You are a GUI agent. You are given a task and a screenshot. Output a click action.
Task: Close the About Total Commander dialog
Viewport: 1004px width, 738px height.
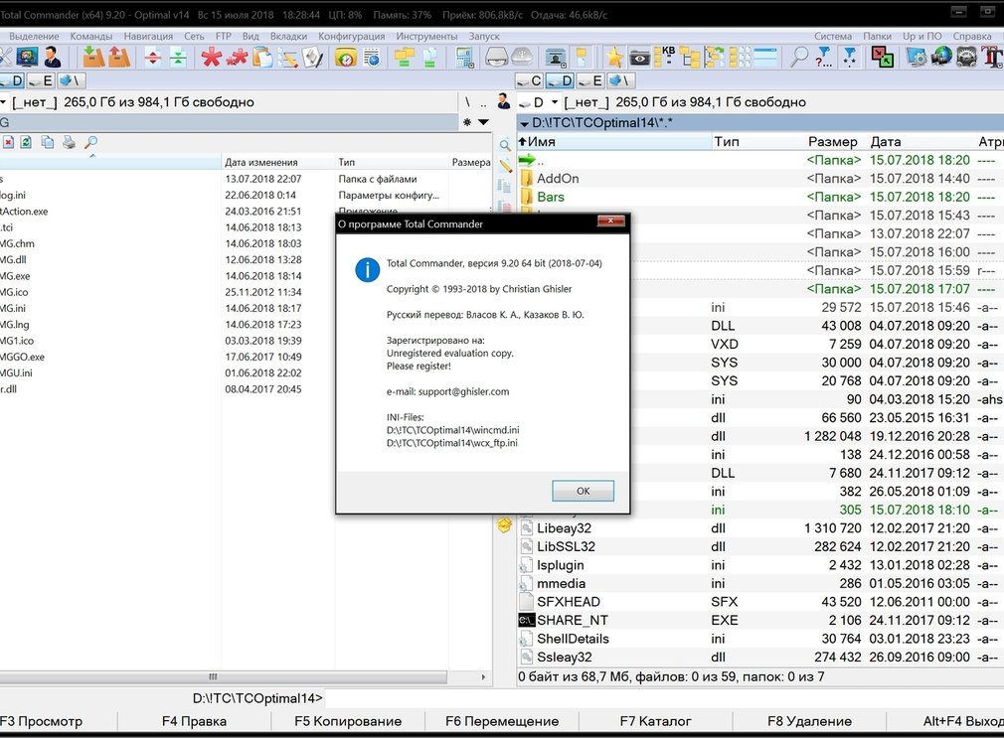pos(611,221)
